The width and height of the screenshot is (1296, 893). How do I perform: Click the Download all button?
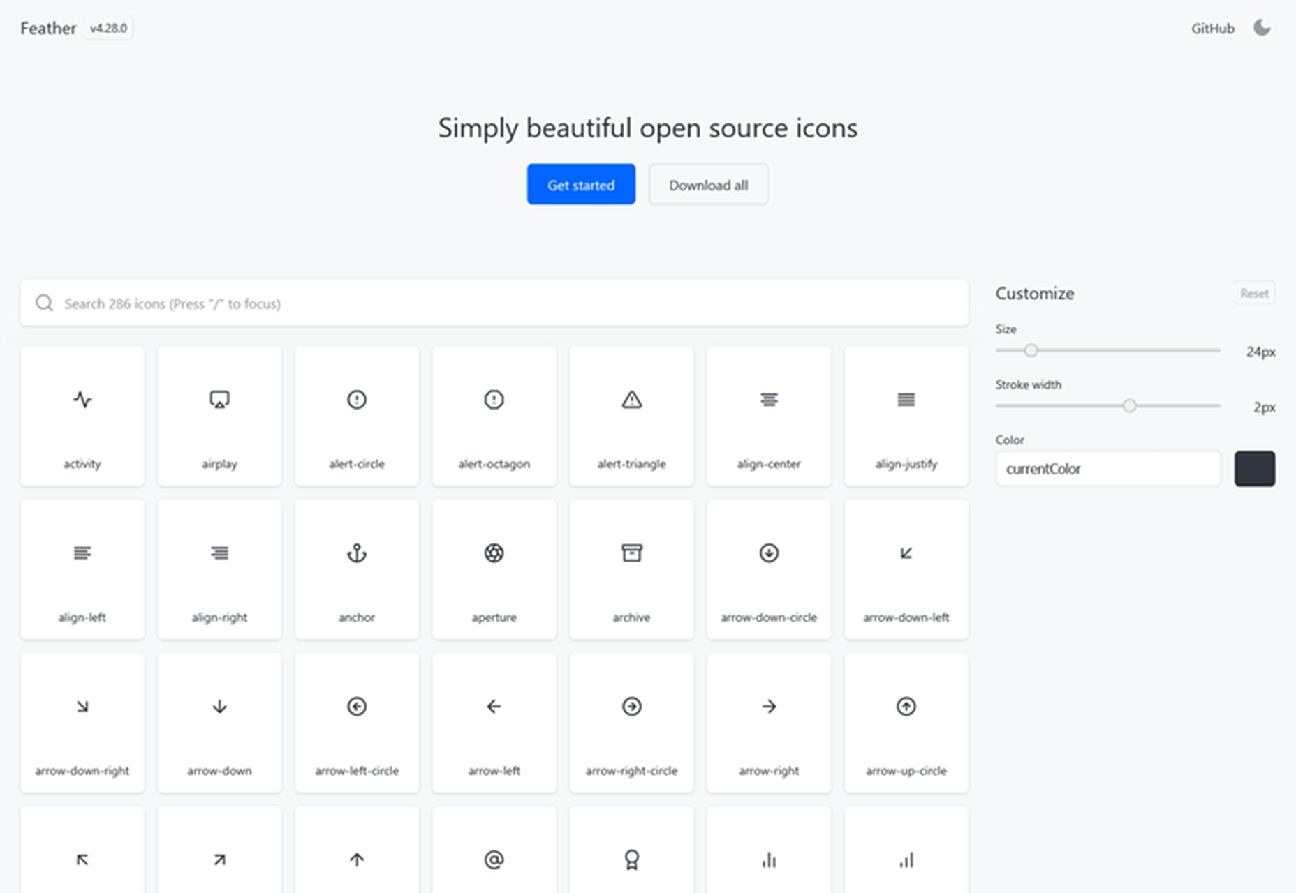point(709,185)
